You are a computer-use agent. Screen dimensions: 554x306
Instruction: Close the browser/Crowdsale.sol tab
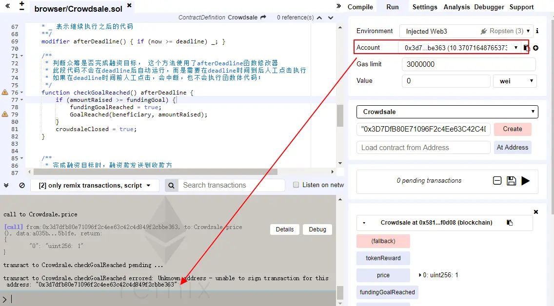(129, 5)
